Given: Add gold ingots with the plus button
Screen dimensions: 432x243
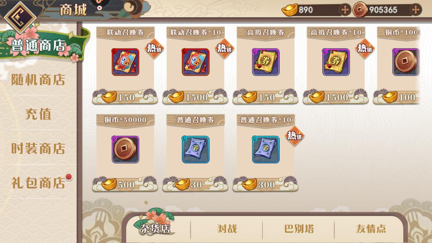Looking at the screenshot, I should [x=345, y=10].
